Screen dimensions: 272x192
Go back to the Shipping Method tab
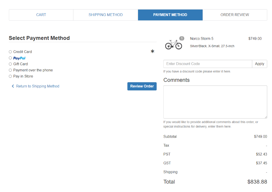coord(105,15)
